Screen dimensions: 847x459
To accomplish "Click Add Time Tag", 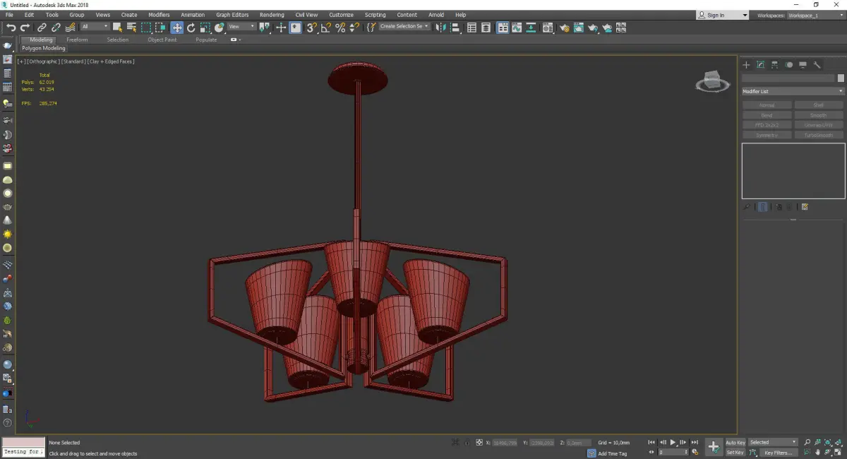I will pyautogui.click(x=612, y=453).
